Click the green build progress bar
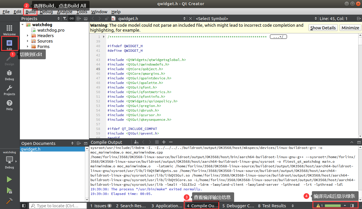Screen dimensions: 362x209 (333, 206)
